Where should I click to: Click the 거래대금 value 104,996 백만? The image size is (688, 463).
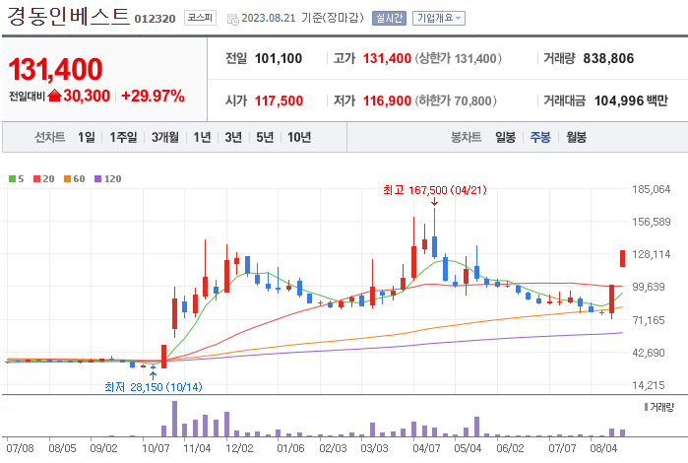[631, 101]
